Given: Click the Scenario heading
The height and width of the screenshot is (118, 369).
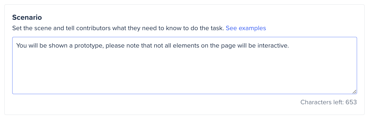Looking at the screenshot, I should pos(27,18).
